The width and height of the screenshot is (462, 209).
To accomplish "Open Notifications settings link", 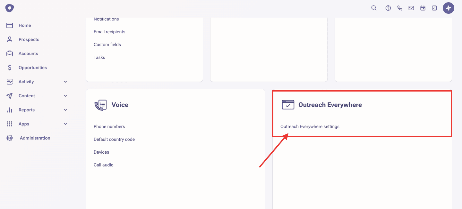I will click(x=106, y=19).
